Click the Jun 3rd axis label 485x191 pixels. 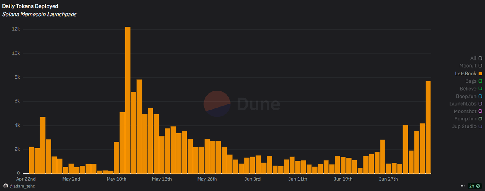[x=252, y=179]
